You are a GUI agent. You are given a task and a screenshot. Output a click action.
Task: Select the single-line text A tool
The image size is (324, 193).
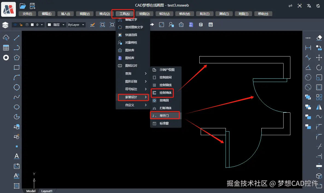click(x=16, y=156)
